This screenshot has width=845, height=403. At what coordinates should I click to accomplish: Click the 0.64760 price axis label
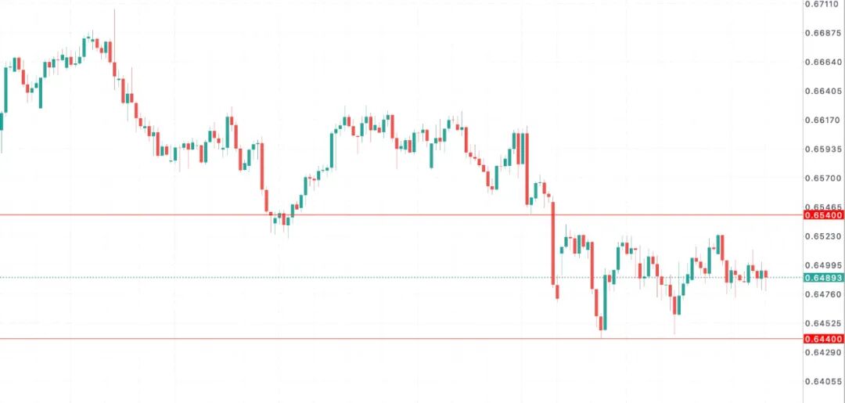(x=823, y=293)
